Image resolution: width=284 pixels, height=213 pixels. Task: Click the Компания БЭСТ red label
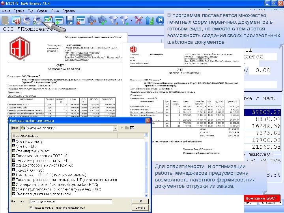pos(261,198)
